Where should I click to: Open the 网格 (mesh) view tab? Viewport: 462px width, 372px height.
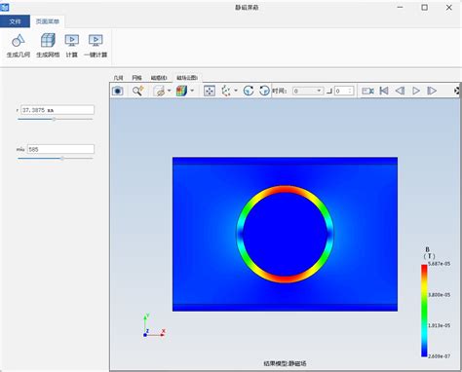[136, 78]
